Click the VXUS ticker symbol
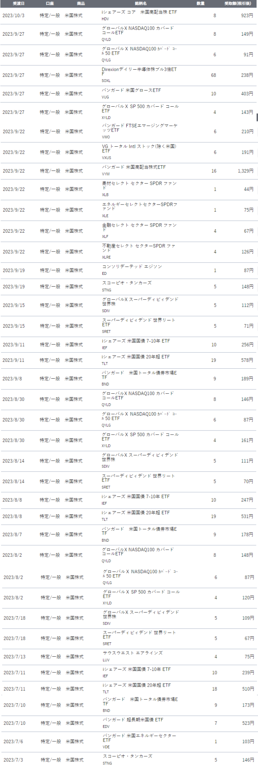The image size is (258, 768). coord(106,158)
